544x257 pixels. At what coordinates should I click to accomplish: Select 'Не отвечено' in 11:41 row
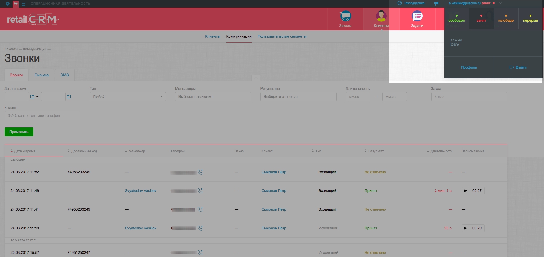click(x=375, y=209)
